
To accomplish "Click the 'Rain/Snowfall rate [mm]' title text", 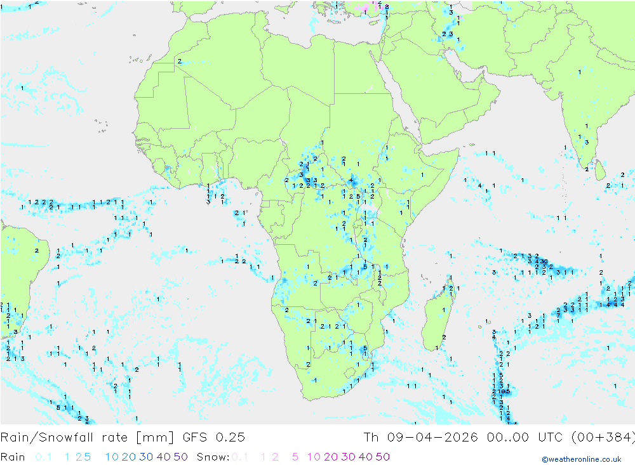I will pos(87,438).
